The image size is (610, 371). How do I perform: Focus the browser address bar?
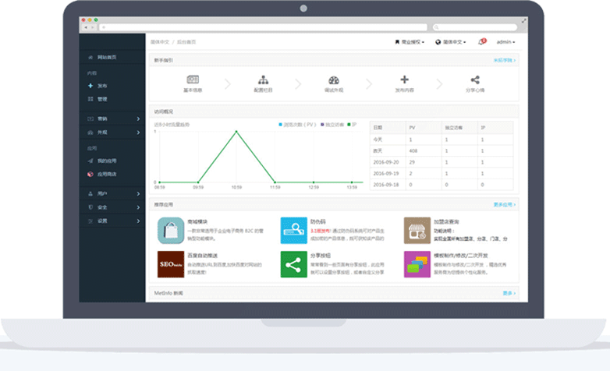263,27
